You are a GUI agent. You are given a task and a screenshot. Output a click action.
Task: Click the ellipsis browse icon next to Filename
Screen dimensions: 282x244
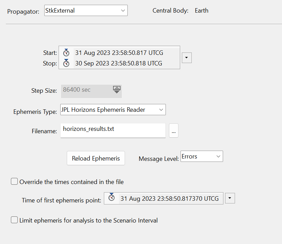pos(174,131)
